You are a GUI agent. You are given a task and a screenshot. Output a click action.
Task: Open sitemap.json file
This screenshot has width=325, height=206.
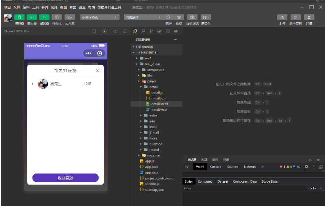156,190
